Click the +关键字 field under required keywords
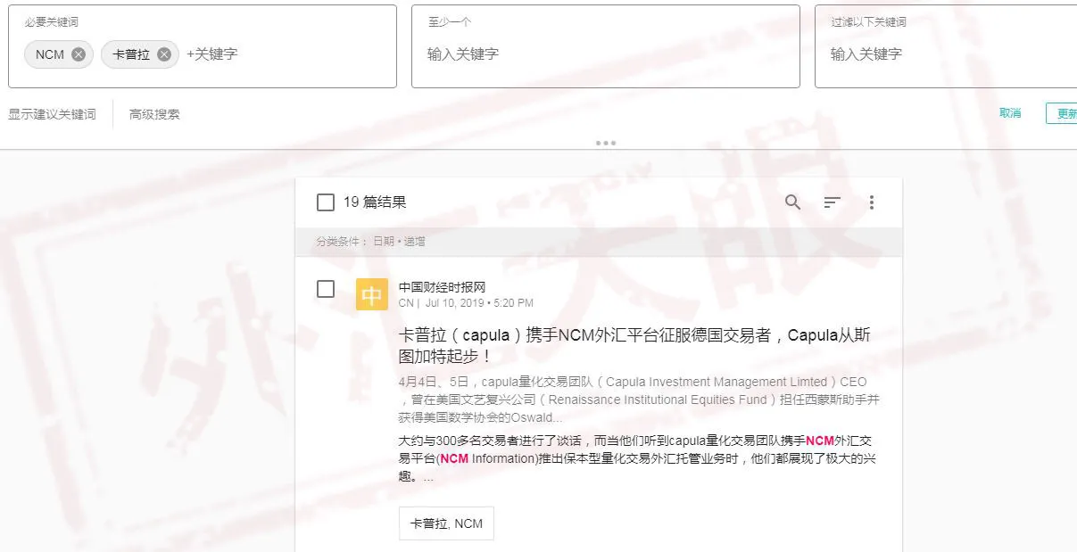1077x552 pixels. click(x=211, y=54)
